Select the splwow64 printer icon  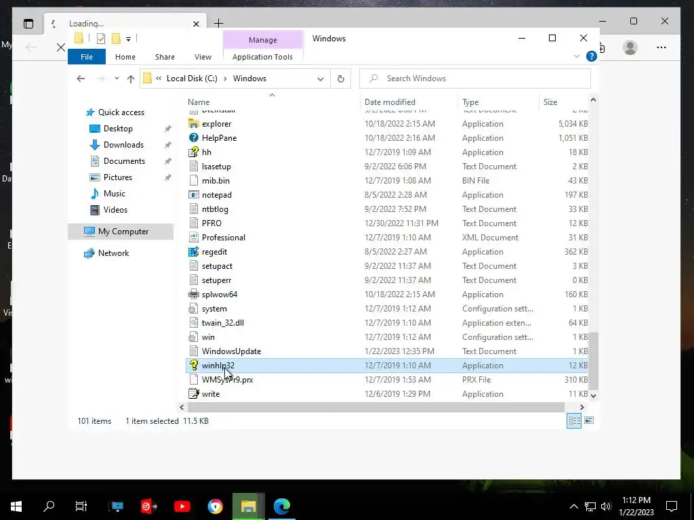pyautogui.click(x=193, y=294)
